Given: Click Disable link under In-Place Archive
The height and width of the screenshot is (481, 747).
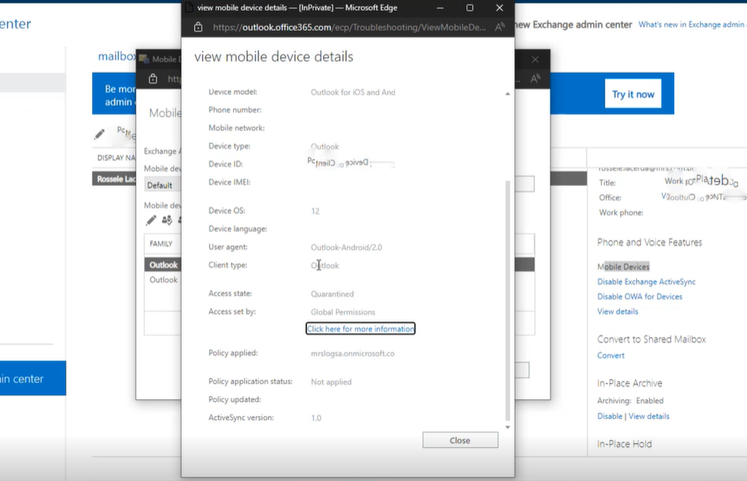Looking at the screenshot, I should 609,416.
